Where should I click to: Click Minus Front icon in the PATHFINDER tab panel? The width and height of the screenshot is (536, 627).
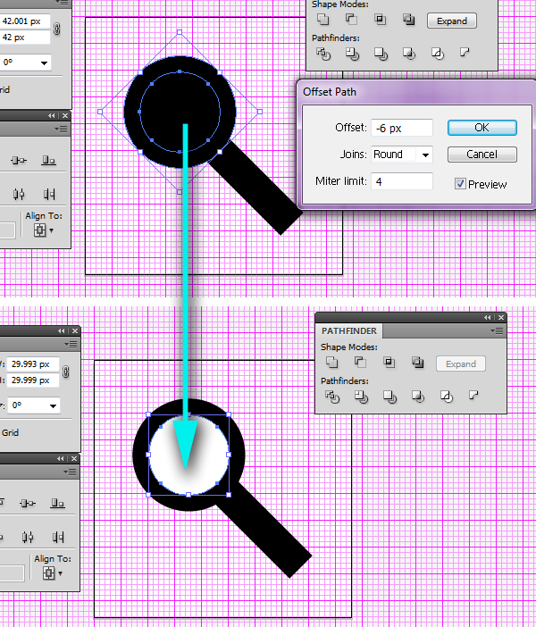click(x=360, y=363)
